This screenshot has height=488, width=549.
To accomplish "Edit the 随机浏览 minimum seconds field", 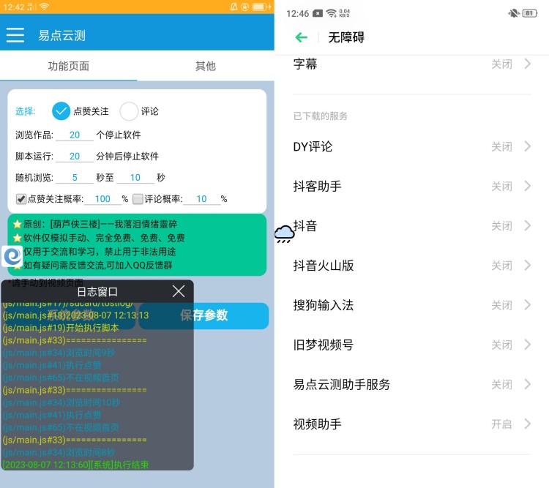I will [75, 178].
